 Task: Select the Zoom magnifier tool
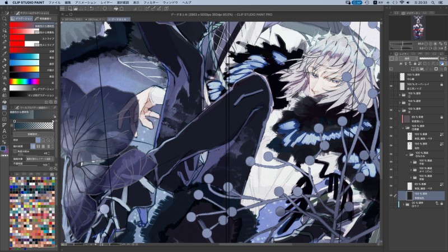tap(4, 18)
